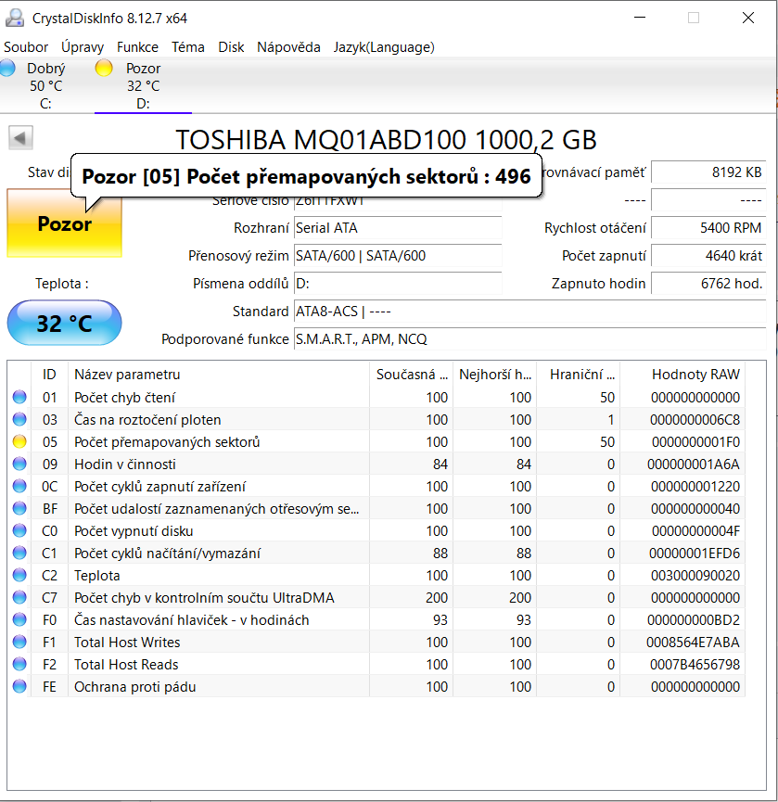Click the blue circle beside attribute 01

click(19, 398)
